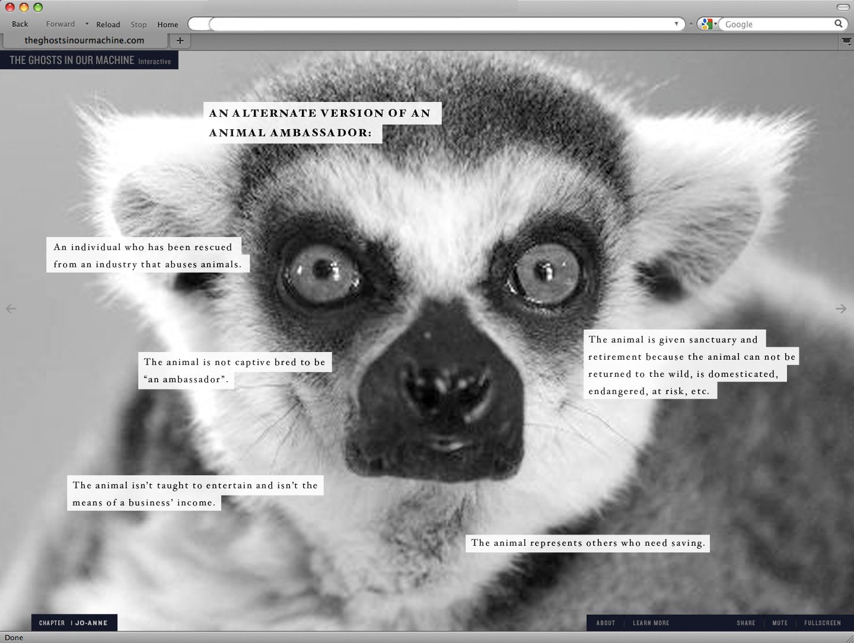The height and width of the screenshot is (643, 854).
Task: Go to the browser Home page
Action: tap(168, 24)
